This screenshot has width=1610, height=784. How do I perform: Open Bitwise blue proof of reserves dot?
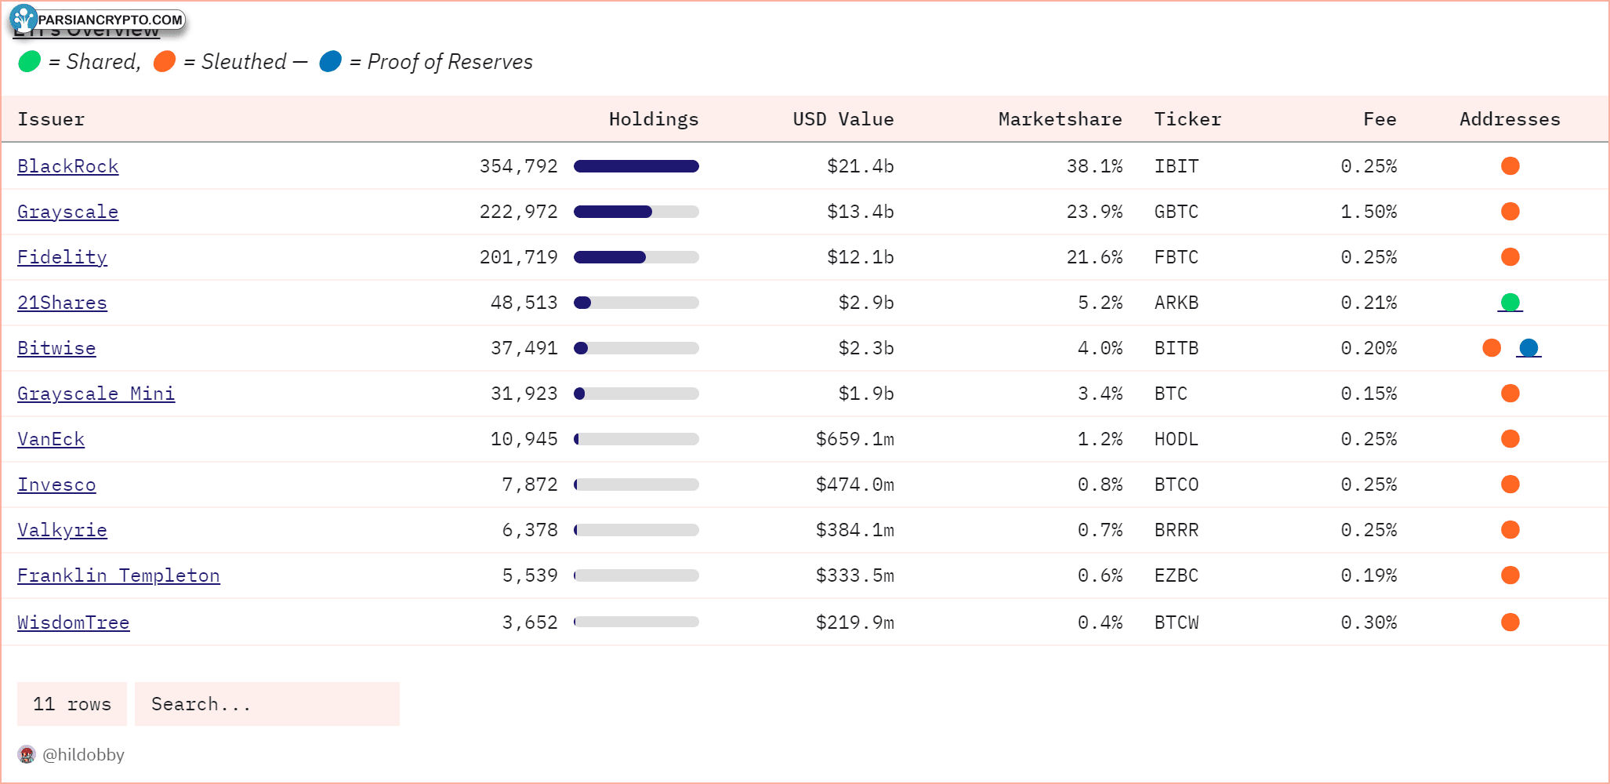coord(1528,348)
